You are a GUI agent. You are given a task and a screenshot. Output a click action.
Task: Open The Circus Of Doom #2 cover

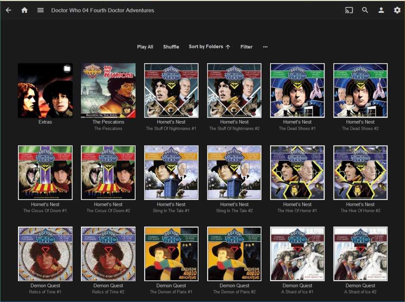click(108, 173)
